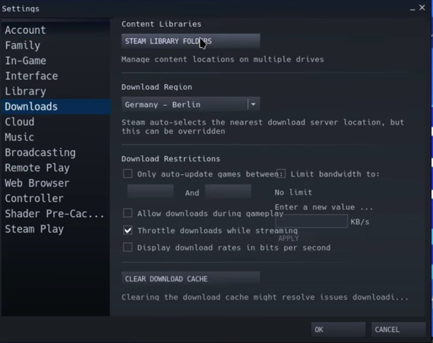Click the "Settings" window title
The height and width of the screenshot is (343, 433).
point(21,9)
